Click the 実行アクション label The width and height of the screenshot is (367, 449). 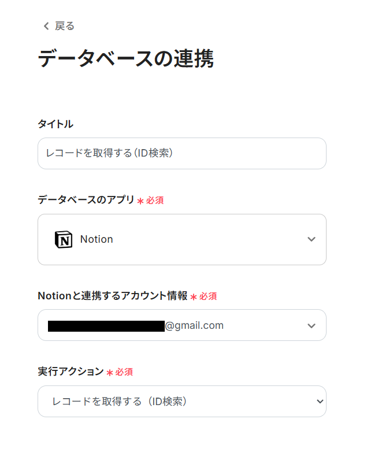pyautogui.click(x=70, y=372)
